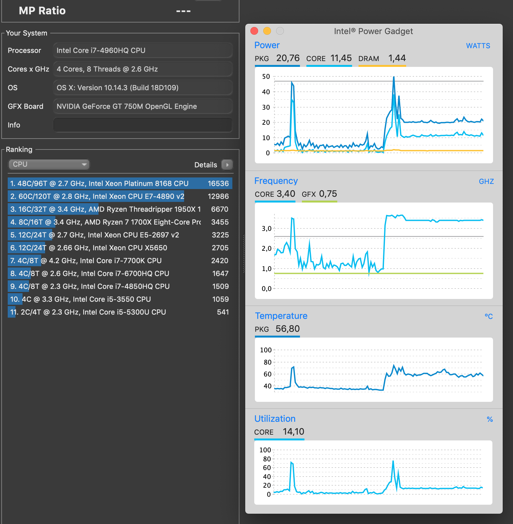Click the Utilization % unit label
The height and width of the screenshot is (524, 513).
pyautogui.click(x=490, y=419)
